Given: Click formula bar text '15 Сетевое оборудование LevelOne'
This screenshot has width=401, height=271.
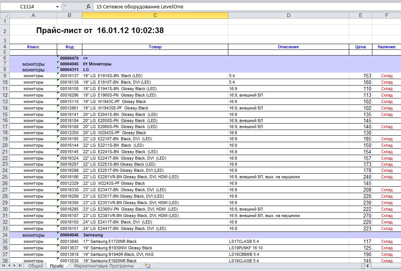Looking at the screenshot, I should pyautogui.click(x=140, y=6).
